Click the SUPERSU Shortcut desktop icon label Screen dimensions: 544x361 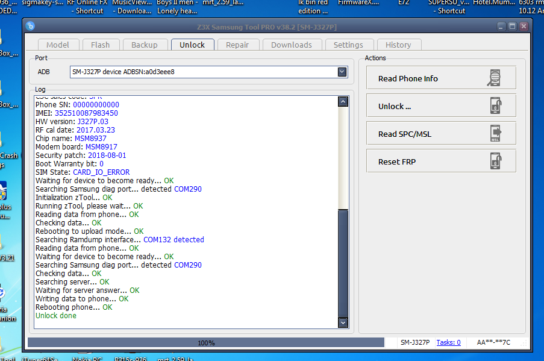point(449,7)
